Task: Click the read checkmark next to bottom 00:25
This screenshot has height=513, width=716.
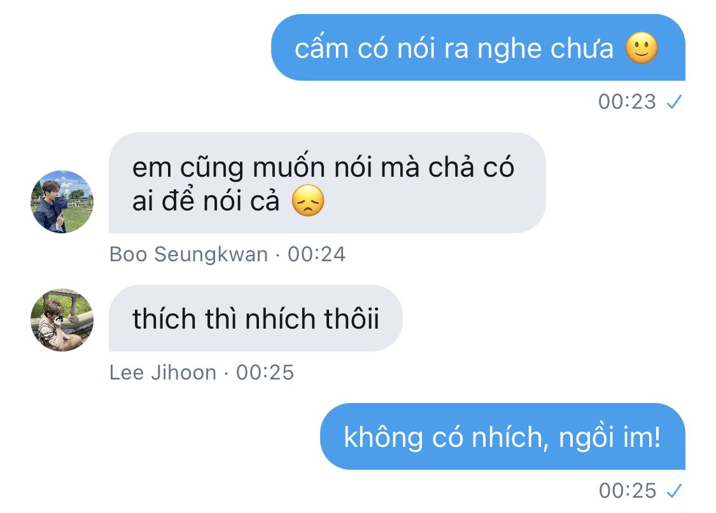Action: [674, 491]
